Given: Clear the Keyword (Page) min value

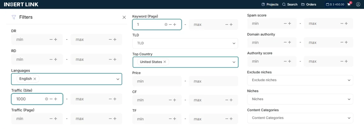Looking at the screenshot, I should click(166, 24).
